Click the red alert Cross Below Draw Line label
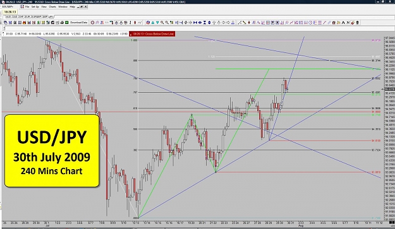 [152, 33]
